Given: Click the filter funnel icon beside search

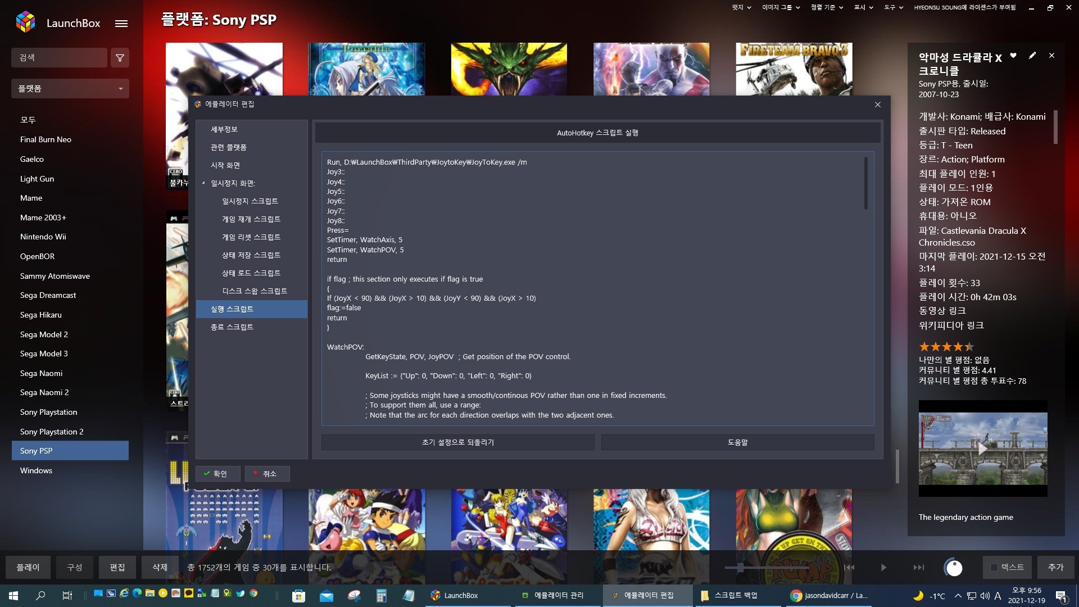Looking at the screenshot, I should point(120,58).
